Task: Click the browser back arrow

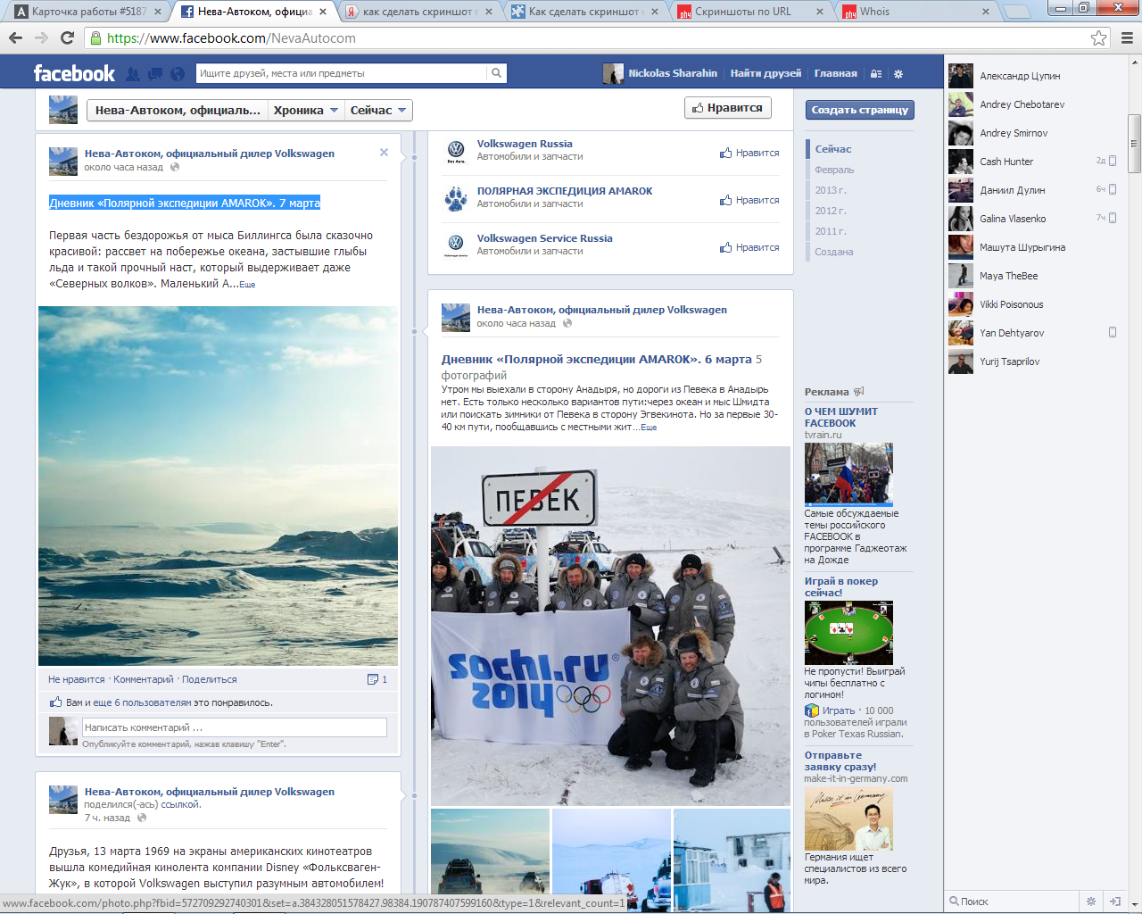Action: pos(15,38)
